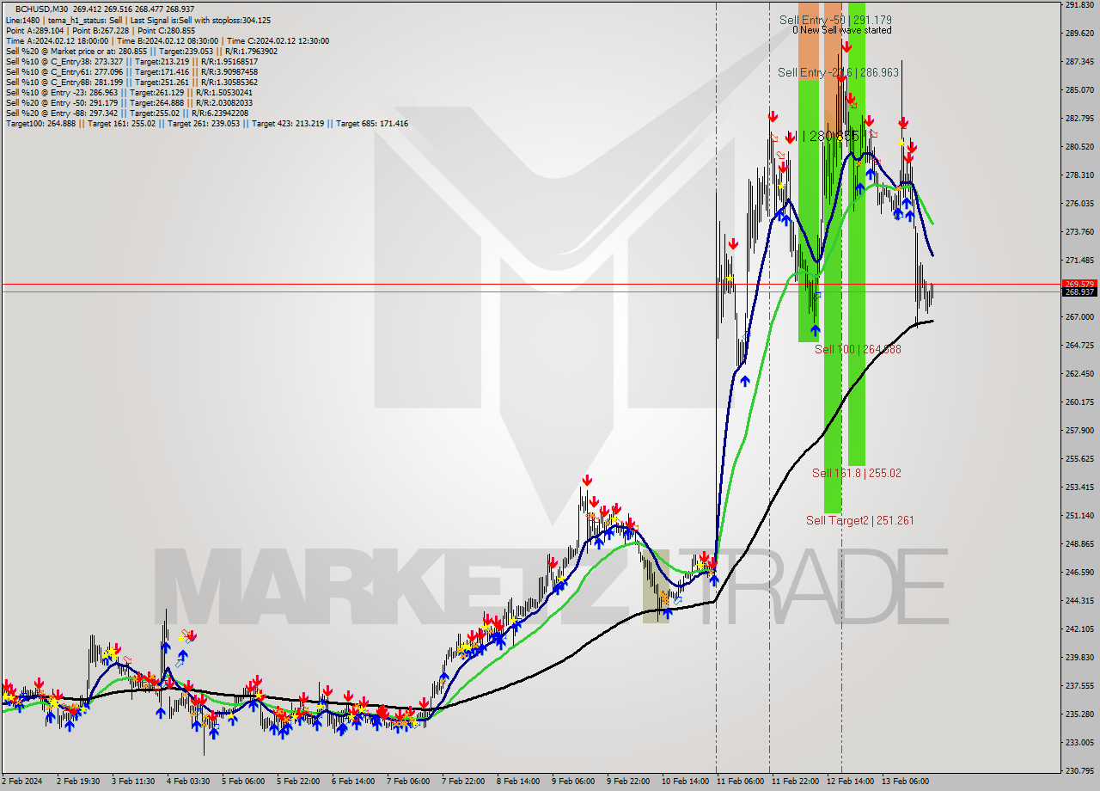Click the '9 Feb 06:00' time label
Screen dimensions: 1100x791
coord(573,782)
